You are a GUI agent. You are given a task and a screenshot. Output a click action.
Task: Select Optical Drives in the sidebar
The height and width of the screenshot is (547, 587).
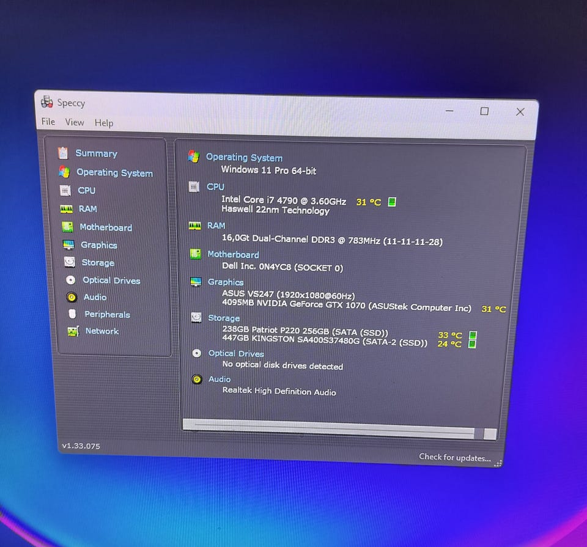pyautogui.click(x=111, y=281)
